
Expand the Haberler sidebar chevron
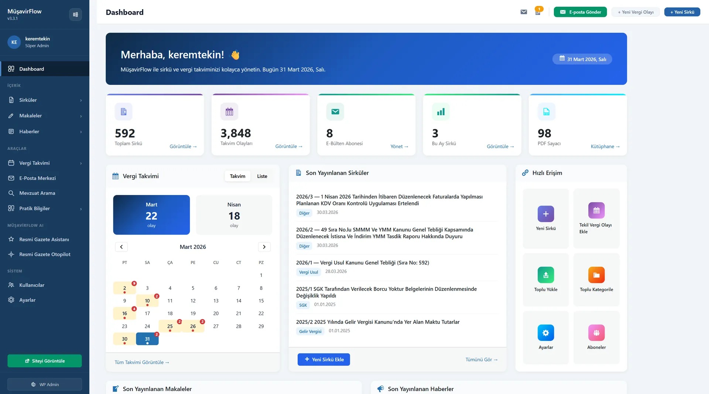[x=81, y=132]
